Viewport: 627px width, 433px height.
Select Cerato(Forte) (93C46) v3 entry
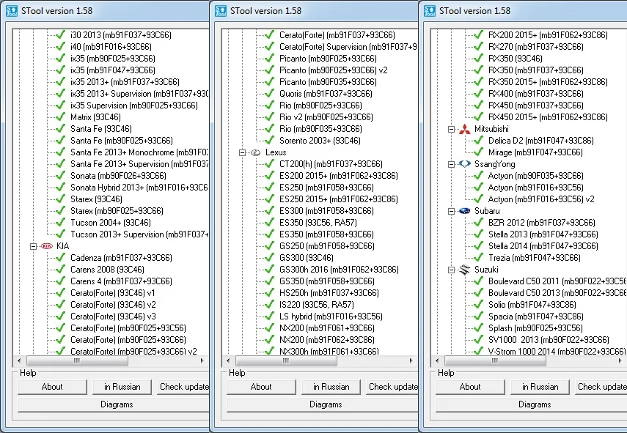[x=113, y=317]
